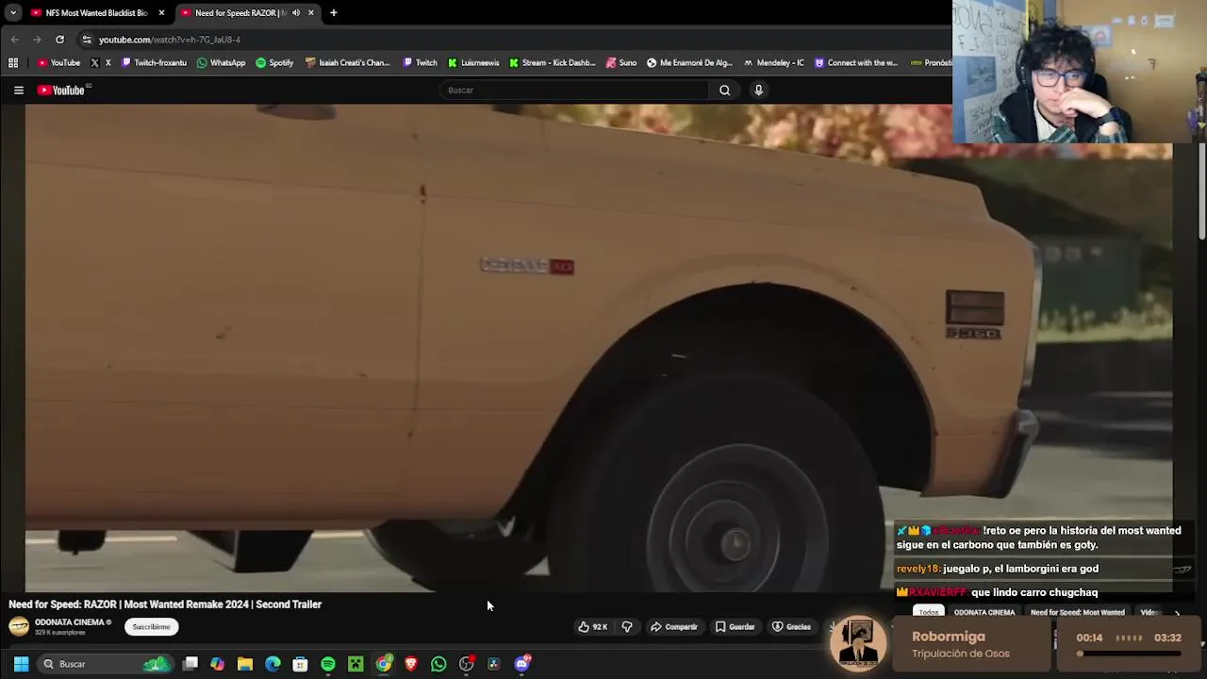Open Mendeley - IC bookmark
Screen dimensions: 1207x679
[773, 63]
